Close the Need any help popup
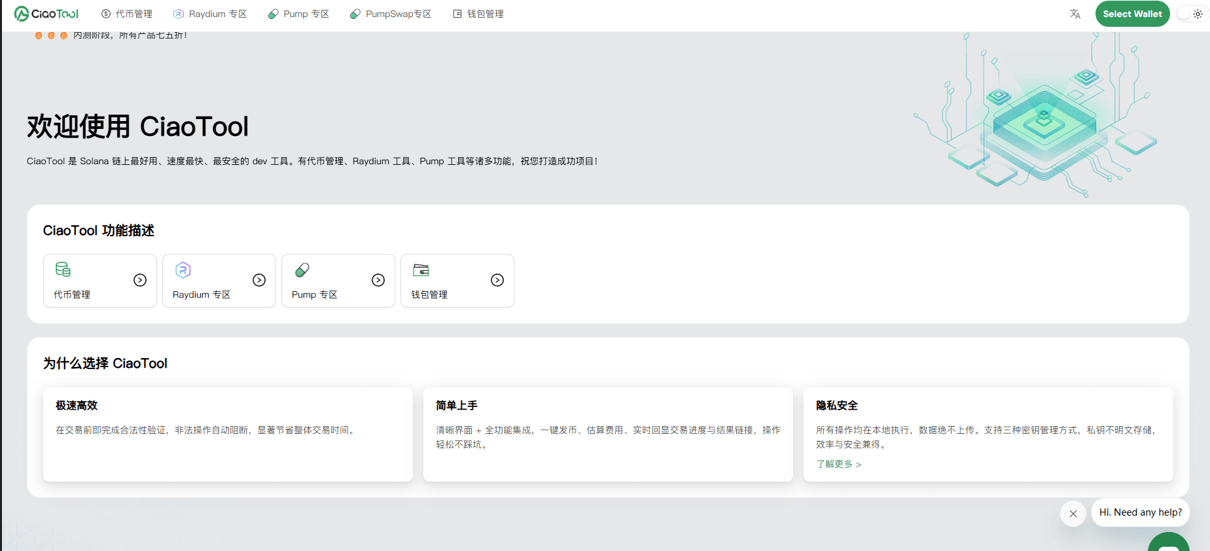The width and height of the screenshot is (1210, 551). pos(1073,514)
